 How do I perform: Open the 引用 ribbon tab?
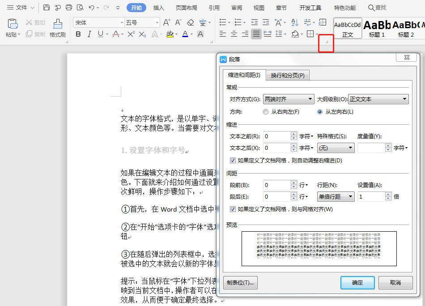214,8
